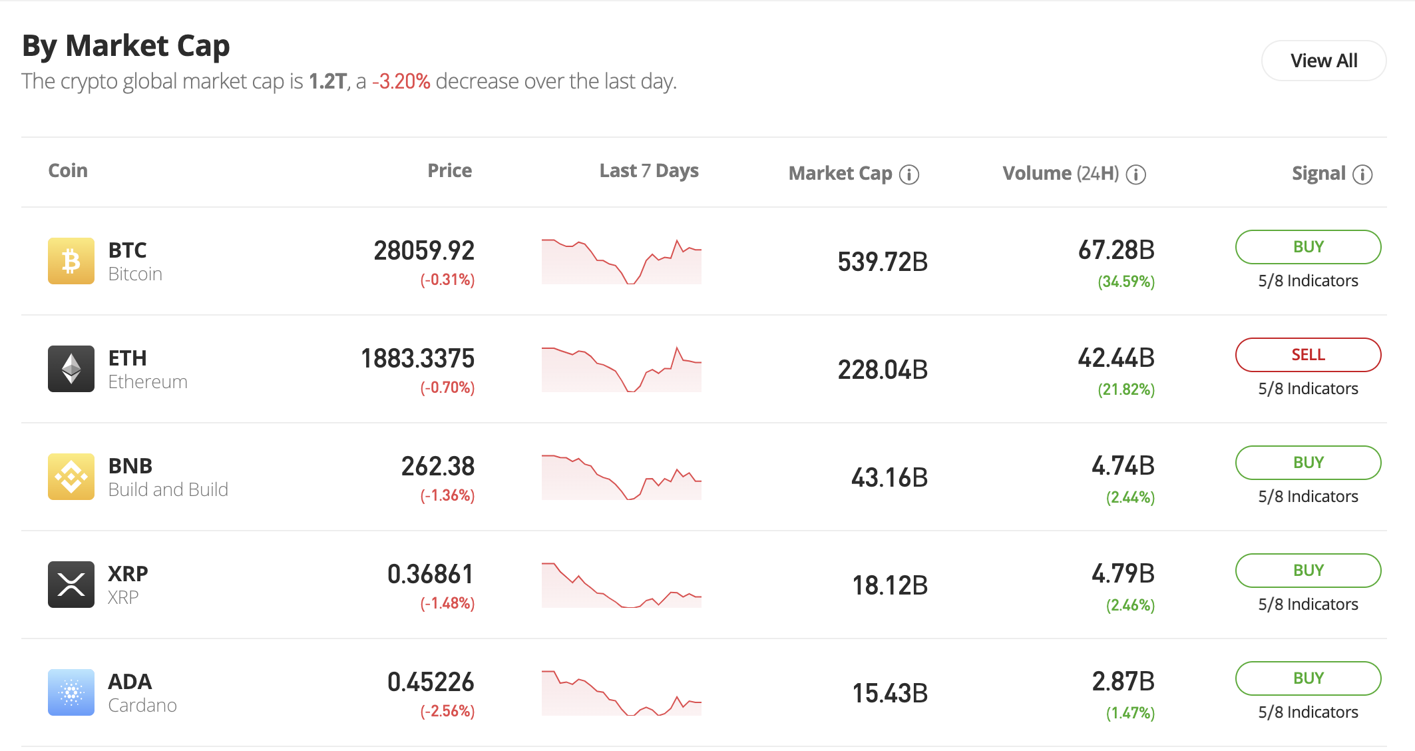Click the BUY signal button for BTC
The image size is (1415, 751).
point(1309,247)
